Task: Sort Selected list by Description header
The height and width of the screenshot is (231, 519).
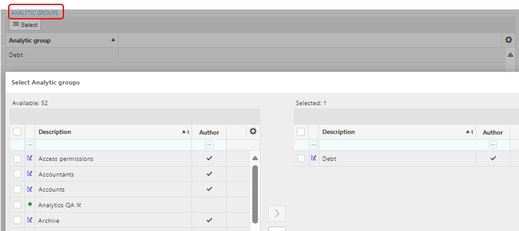Action: [397, 132]
